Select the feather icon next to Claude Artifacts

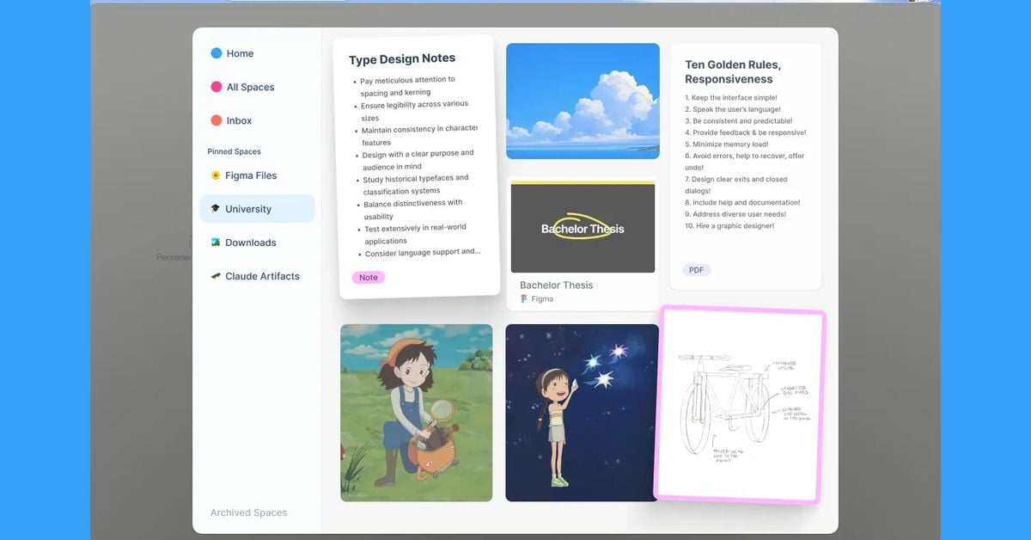216,276
